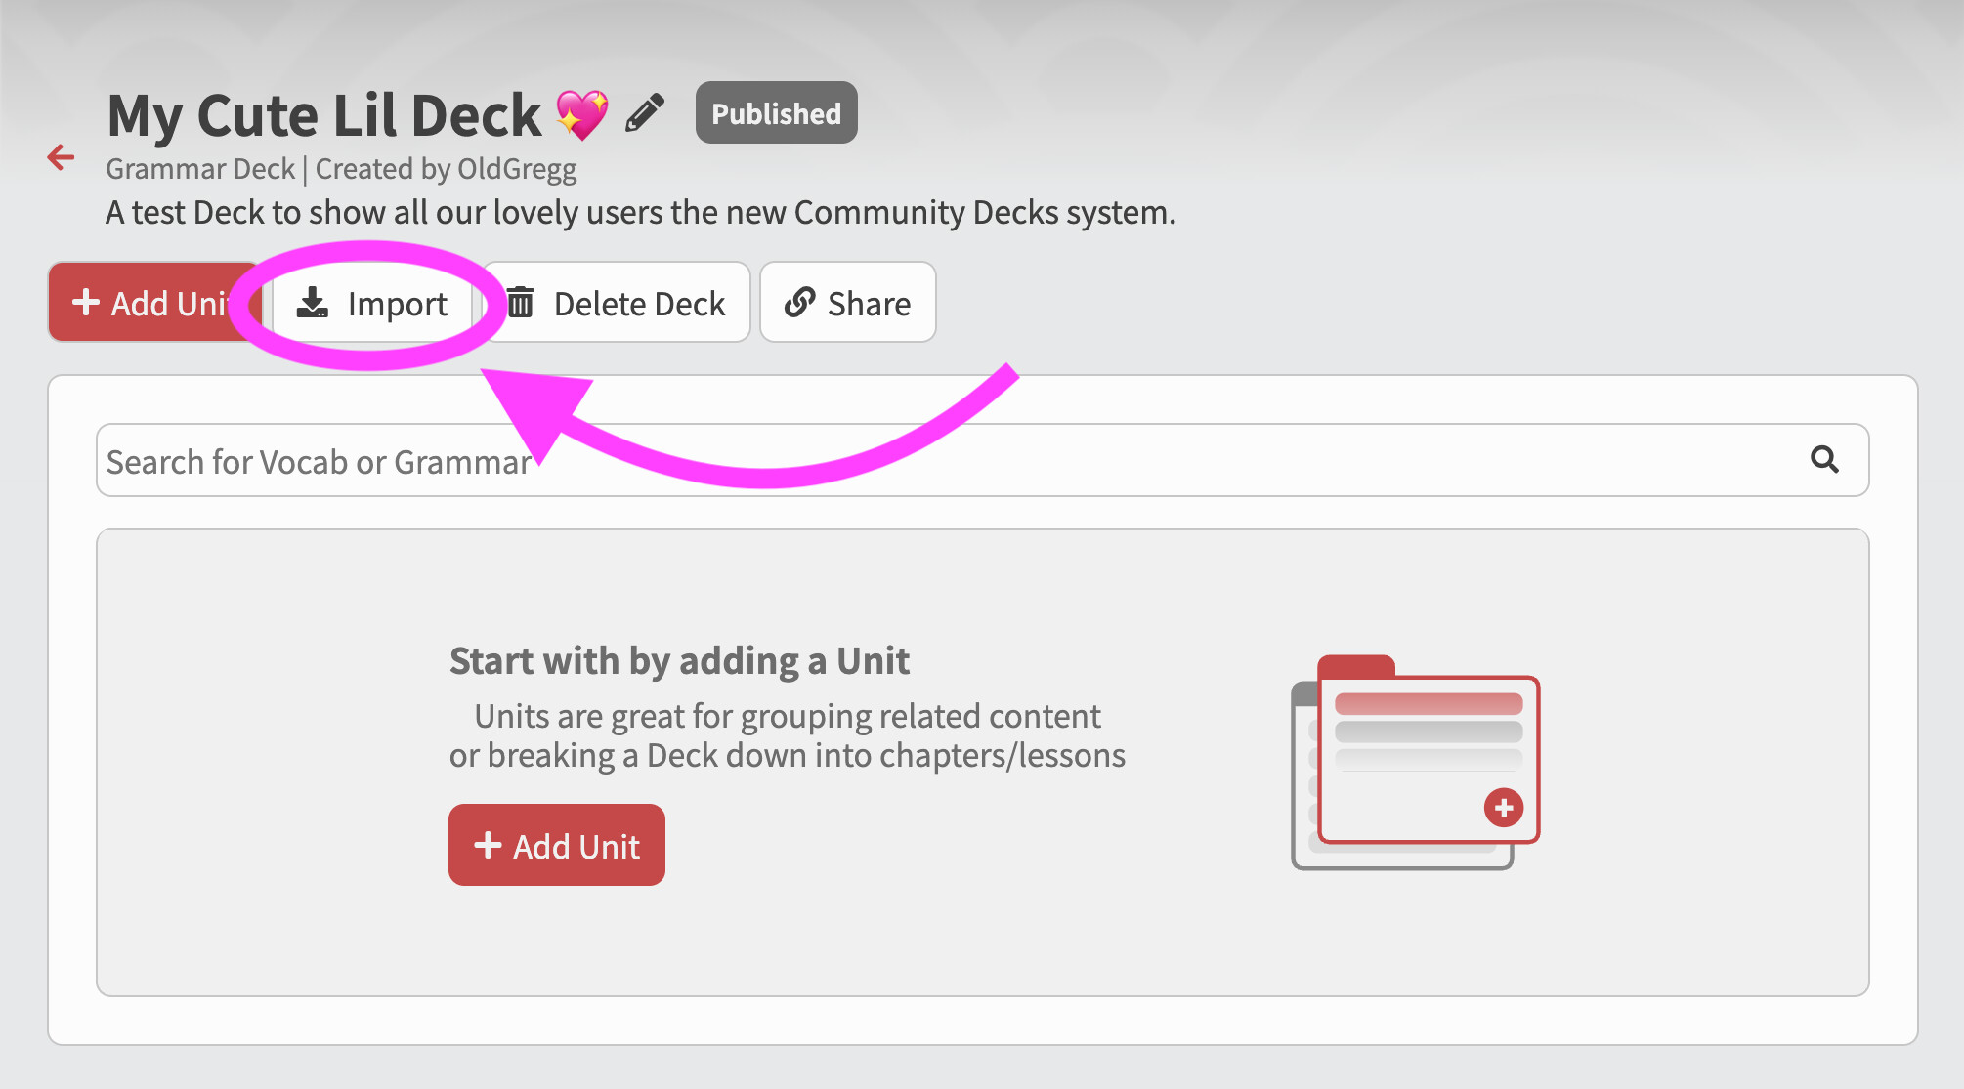Open the Import option
This screenshot has height=1089, width=1964.
point(372,302)
